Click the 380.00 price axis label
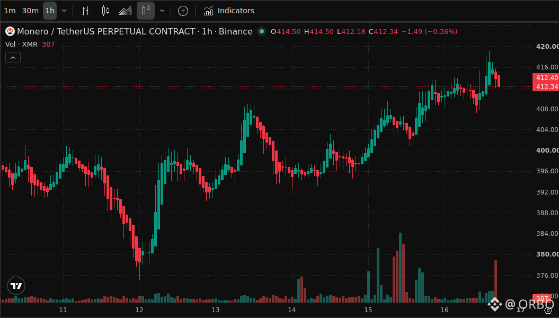This screenshot has height=318, width=559. [x=547, y=254]
